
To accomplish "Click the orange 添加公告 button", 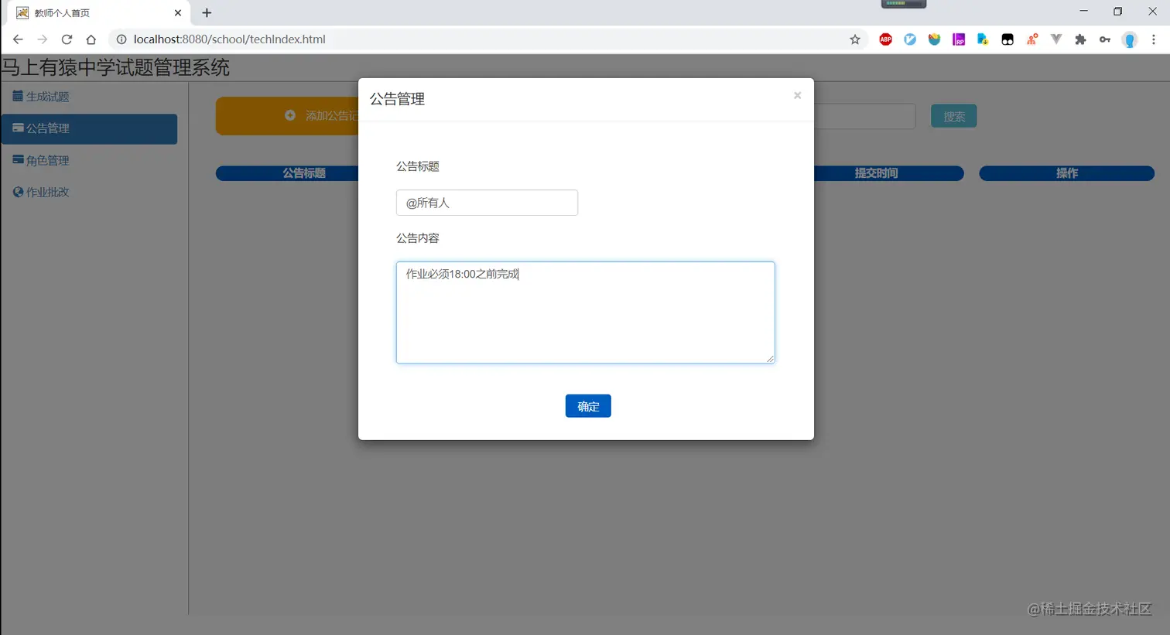I will point(287,116).
